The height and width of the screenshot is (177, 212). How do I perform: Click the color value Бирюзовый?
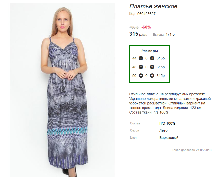click(x=169, y=138)
